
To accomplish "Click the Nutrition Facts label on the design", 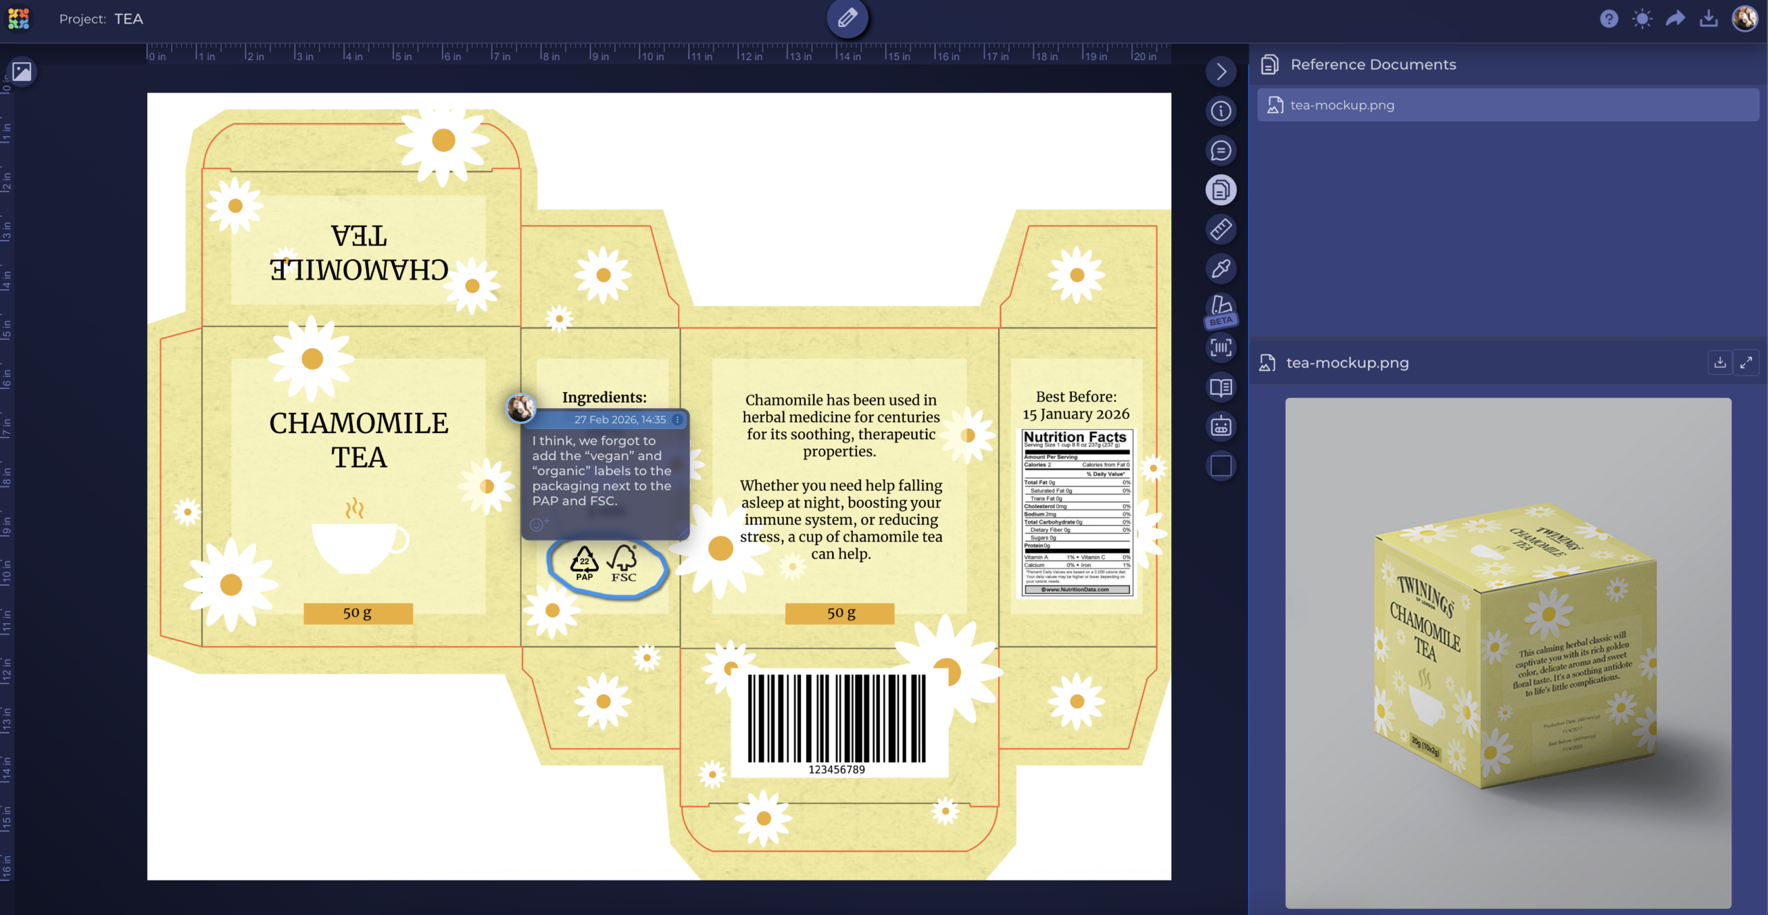I will [x=1077, y=512].
